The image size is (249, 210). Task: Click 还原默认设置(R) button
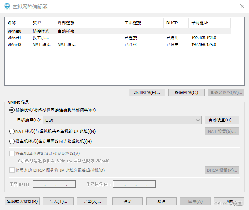(22, 201)
